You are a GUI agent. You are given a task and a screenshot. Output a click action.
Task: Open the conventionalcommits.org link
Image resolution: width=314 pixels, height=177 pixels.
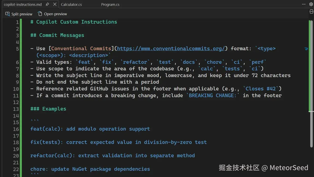(x=171, y=49)
